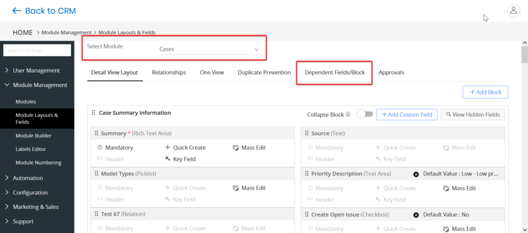Screen dimensions: 528x233
Task: Grab the Case Summary Information block drag handle
Action: (93, 113)
